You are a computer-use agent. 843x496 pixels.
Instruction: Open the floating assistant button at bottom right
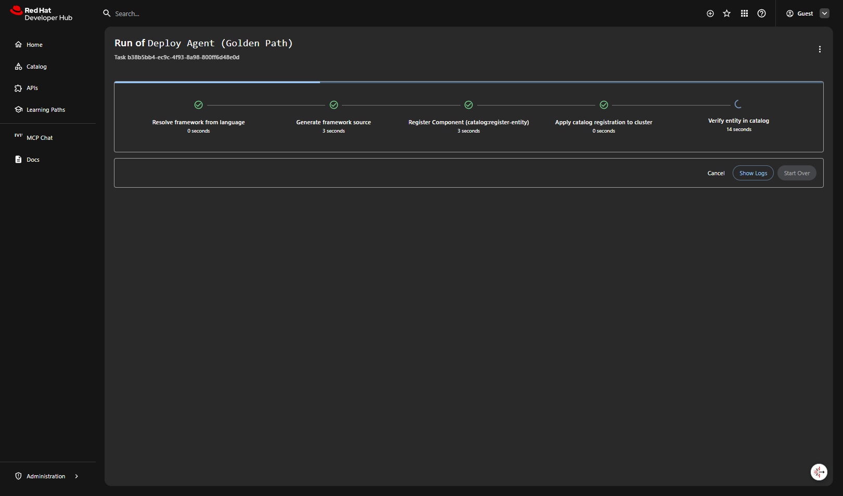pyautogui.click(x=819, y=472)
